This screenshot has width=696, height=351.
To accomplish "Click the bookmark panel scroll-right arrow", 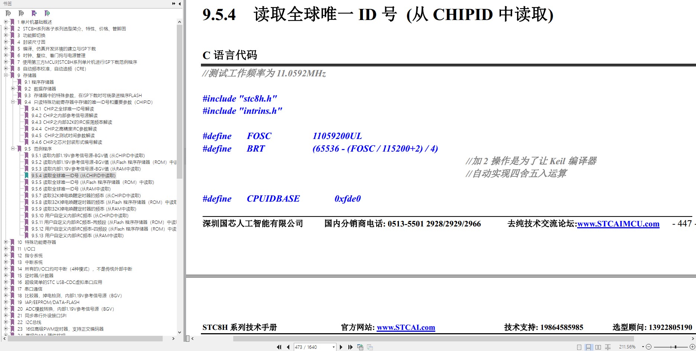I will (x=173, y=338).
